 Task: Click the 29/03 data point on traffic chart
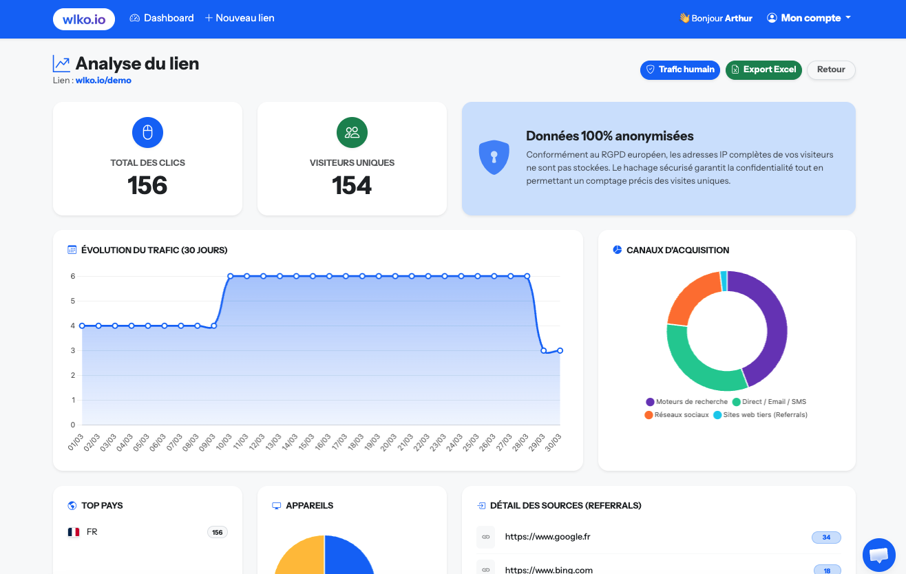544,350
